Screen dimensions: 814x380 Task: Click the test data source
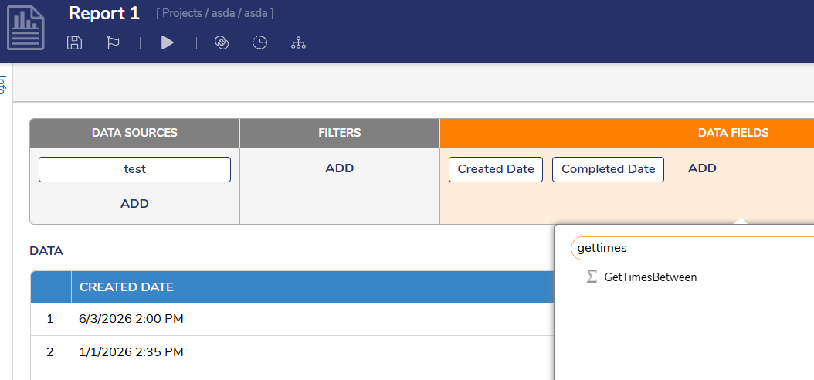(x=134, y=169)
